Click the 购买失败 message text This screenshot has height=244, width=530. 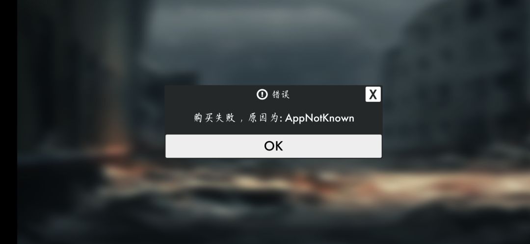(x=214, y=118)
